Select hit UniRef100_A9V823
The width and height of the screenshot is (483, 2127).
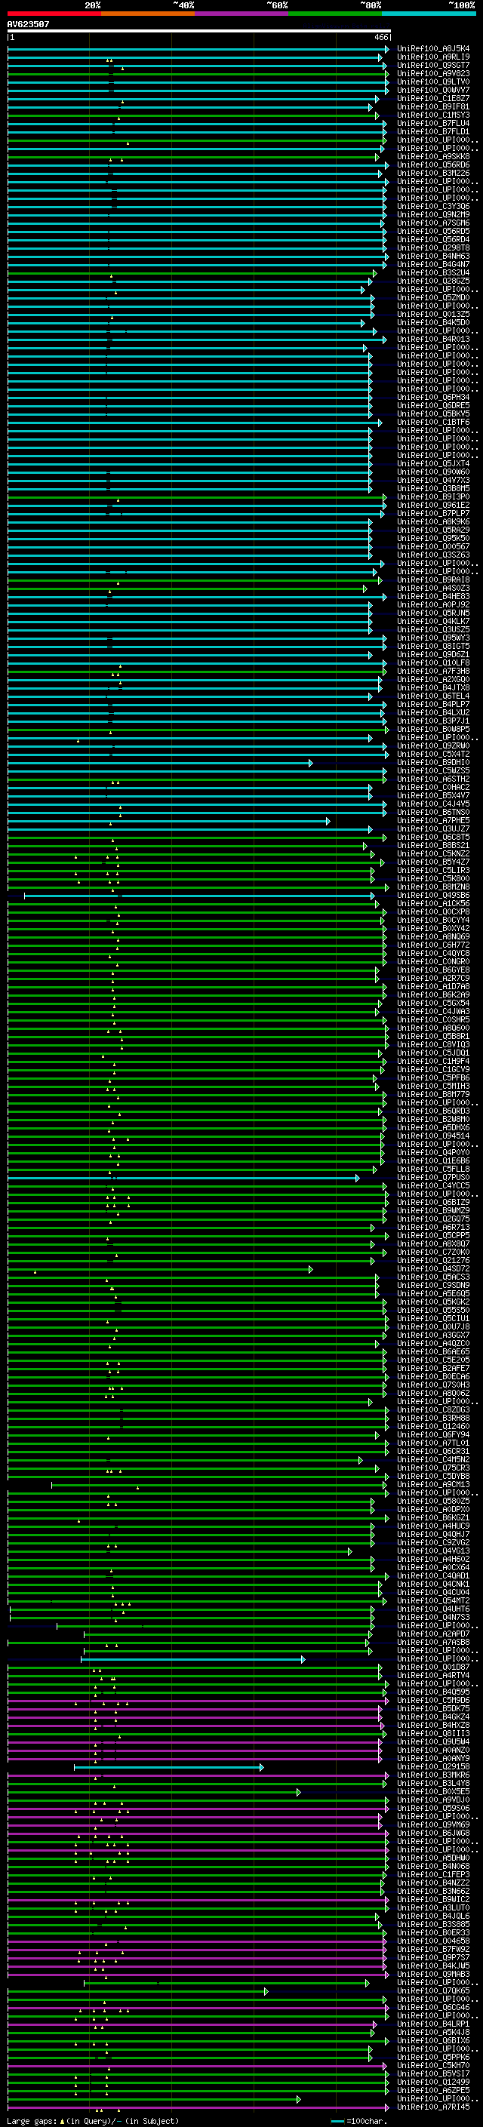(x=433, y=73)
